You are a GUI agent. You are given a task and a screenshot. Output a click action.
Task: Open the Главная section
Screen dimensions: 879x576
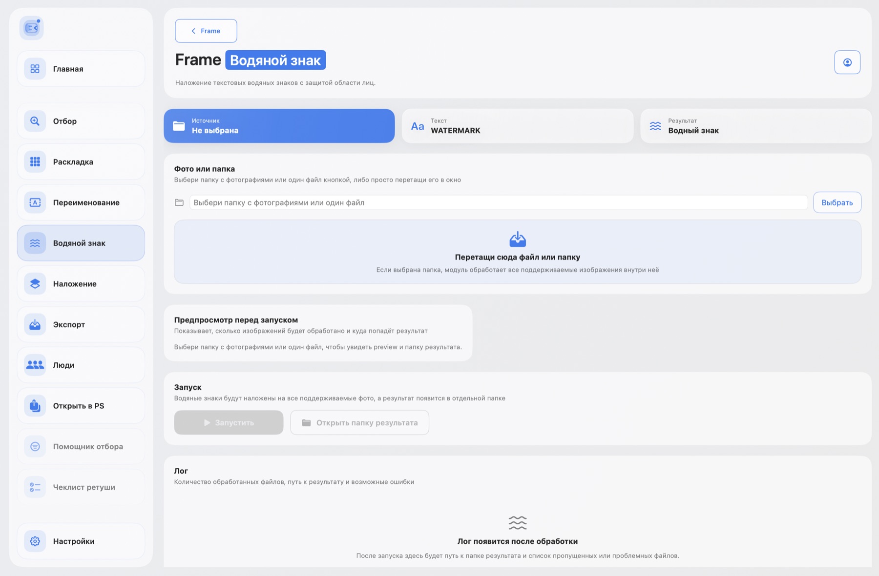click(81, 69)
